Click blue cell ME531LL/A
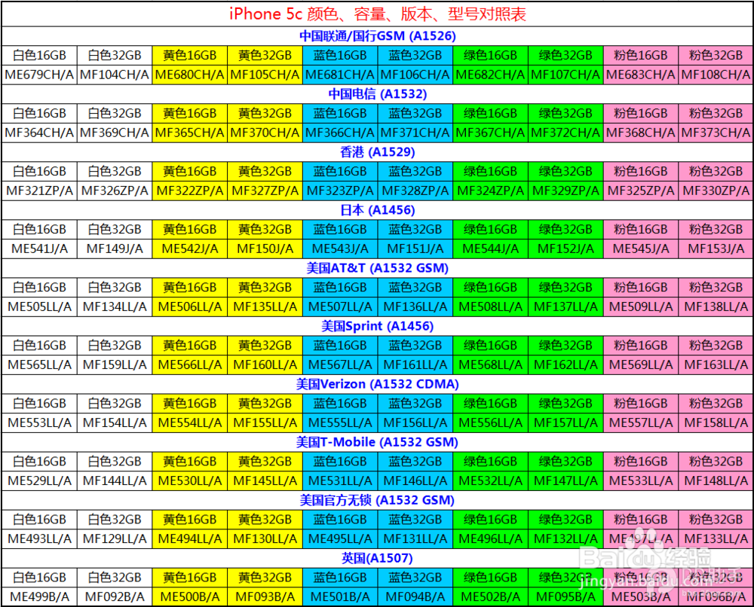 pos(340,481)
